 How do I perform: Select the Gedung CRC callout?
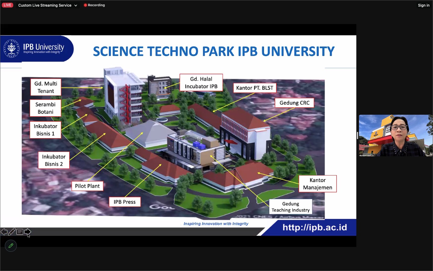(x=294, y=103)
